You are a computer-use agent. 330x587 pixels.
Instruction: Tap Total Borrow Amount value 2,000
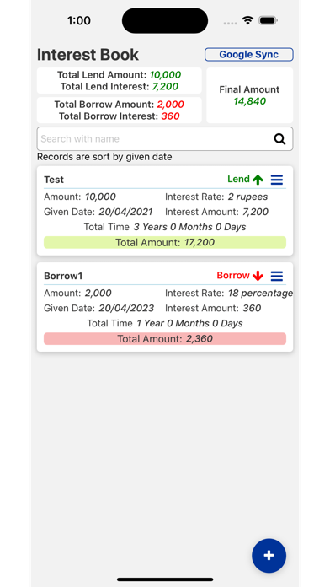click(x=170, y=105)
